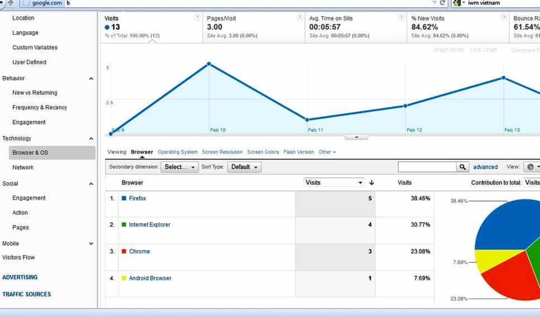
Task: Click the Feb 11 data point on chart
Action: (307, 120)
